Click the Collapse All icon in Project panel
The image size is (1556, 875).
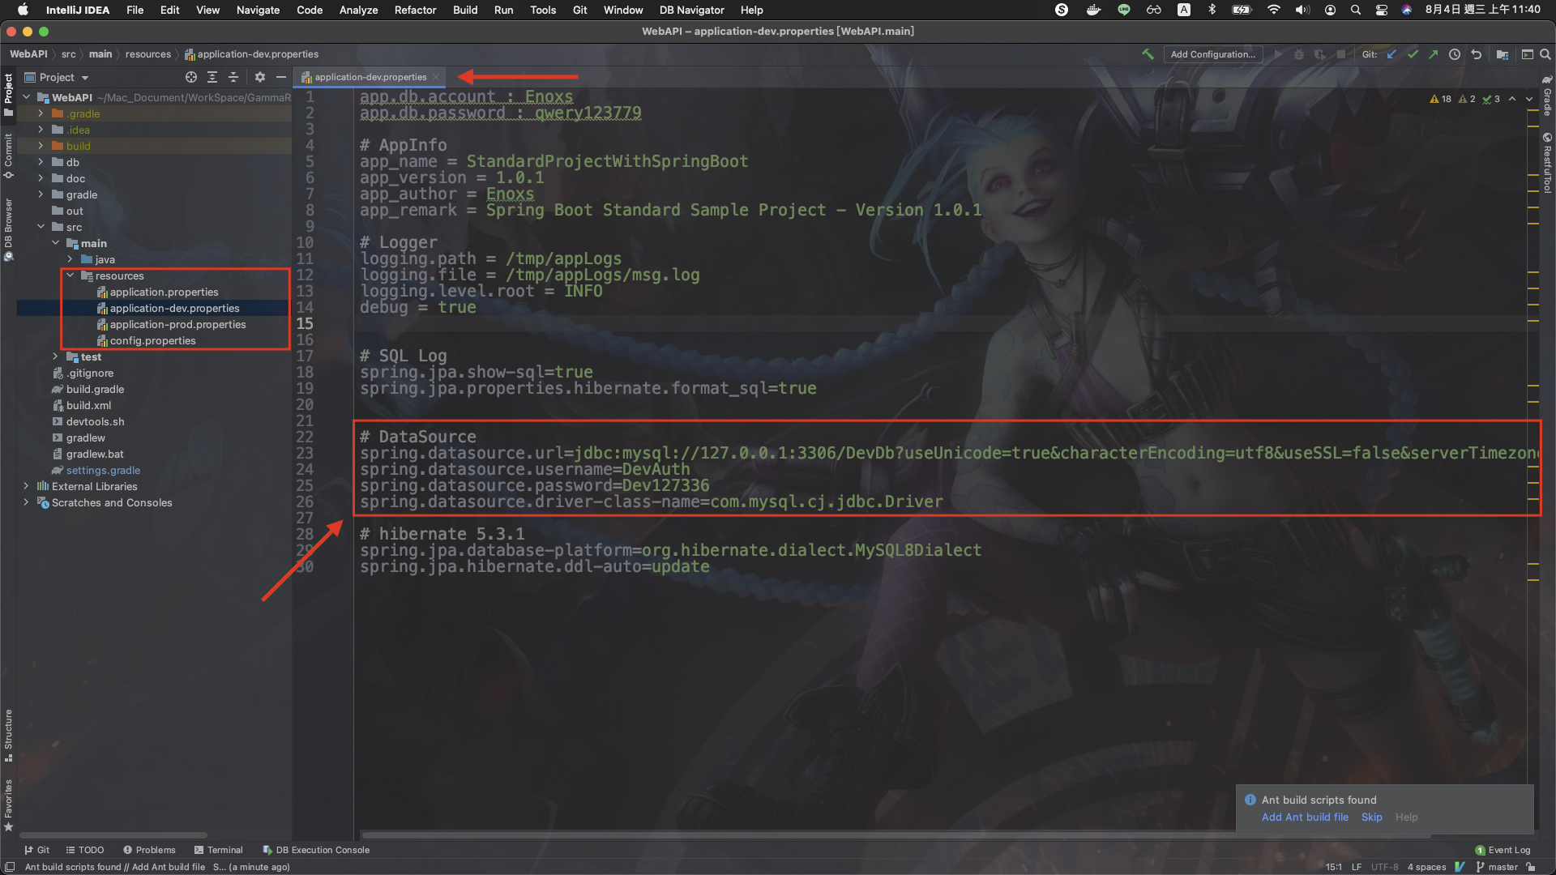233,77
